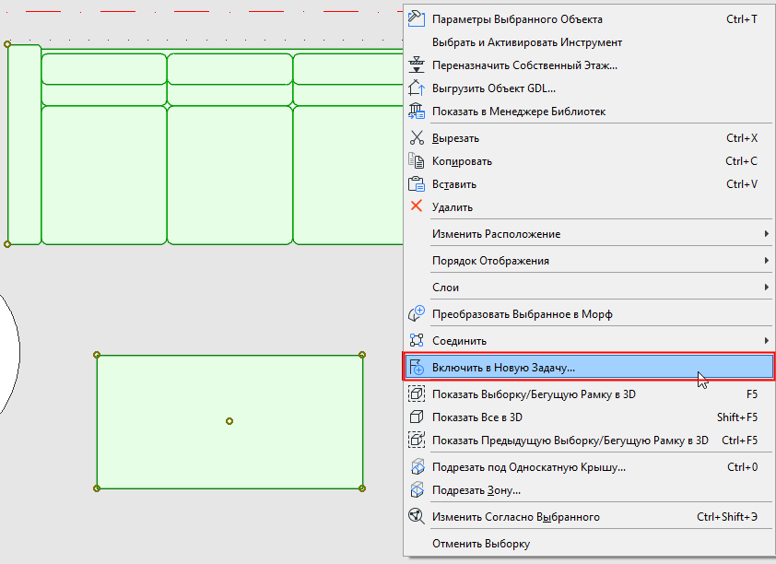Choose Удалить from context menu
Viewport: 776px width, 564px height.
coord(589,207)
